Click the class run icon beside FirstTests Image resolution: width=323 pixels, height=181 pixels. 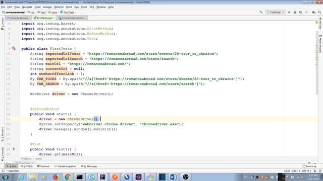pyautogui.click(x=14, y=48)
